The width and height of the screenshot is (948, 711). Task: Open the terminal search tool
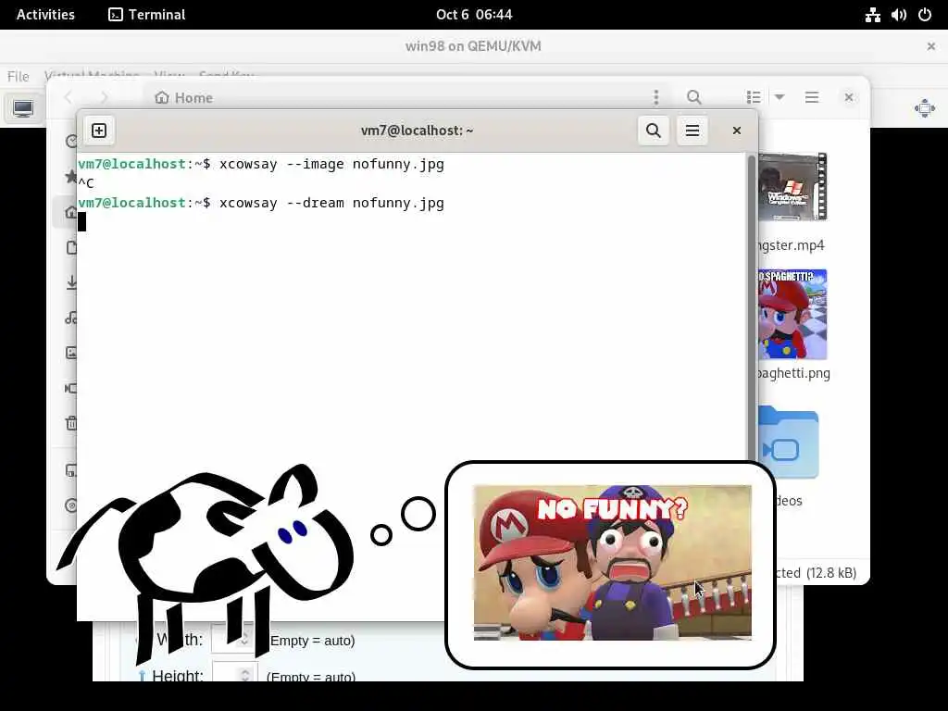click(x=653, y=131)
